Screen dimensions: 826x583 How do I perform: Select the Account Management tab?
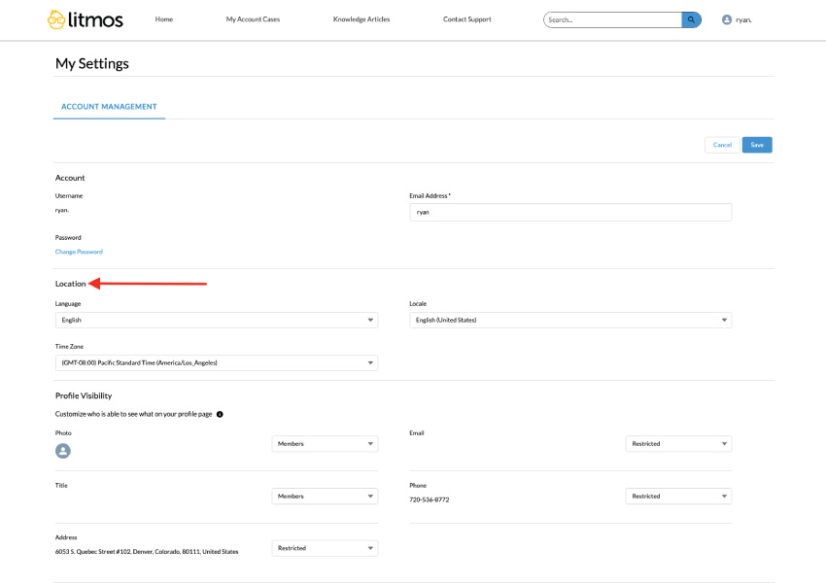109,107
